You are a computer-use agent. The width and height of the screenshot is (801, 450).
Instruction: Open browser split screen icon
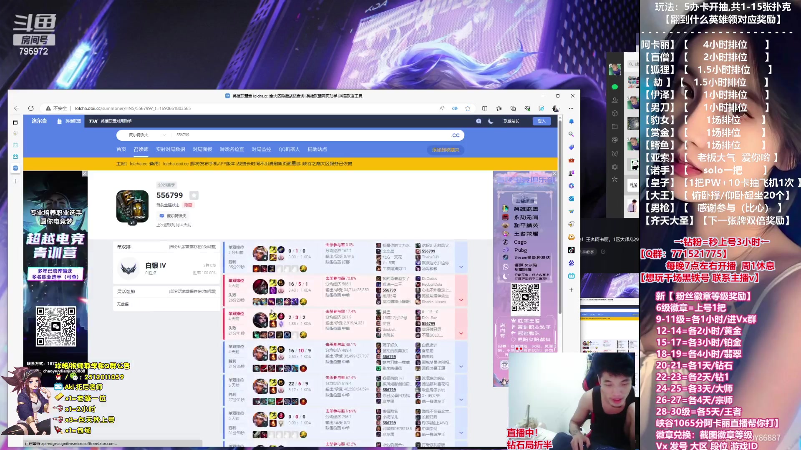[x=484, y=108]
